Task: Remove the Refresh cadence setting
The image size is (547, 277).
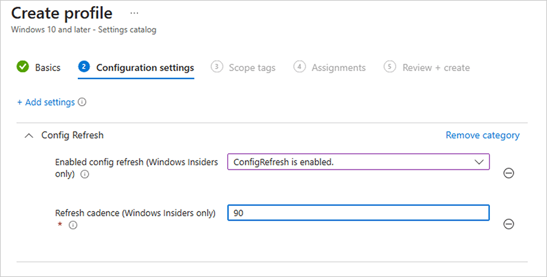Action: (509, 224)
